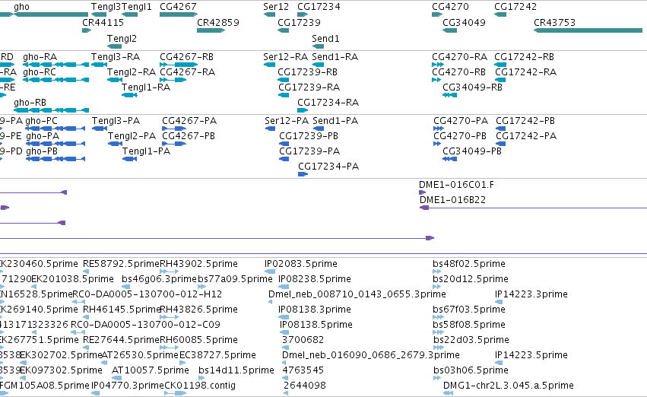Select transcript gho-RA
The image size is (647, 397).
click(x=40, y=56)
